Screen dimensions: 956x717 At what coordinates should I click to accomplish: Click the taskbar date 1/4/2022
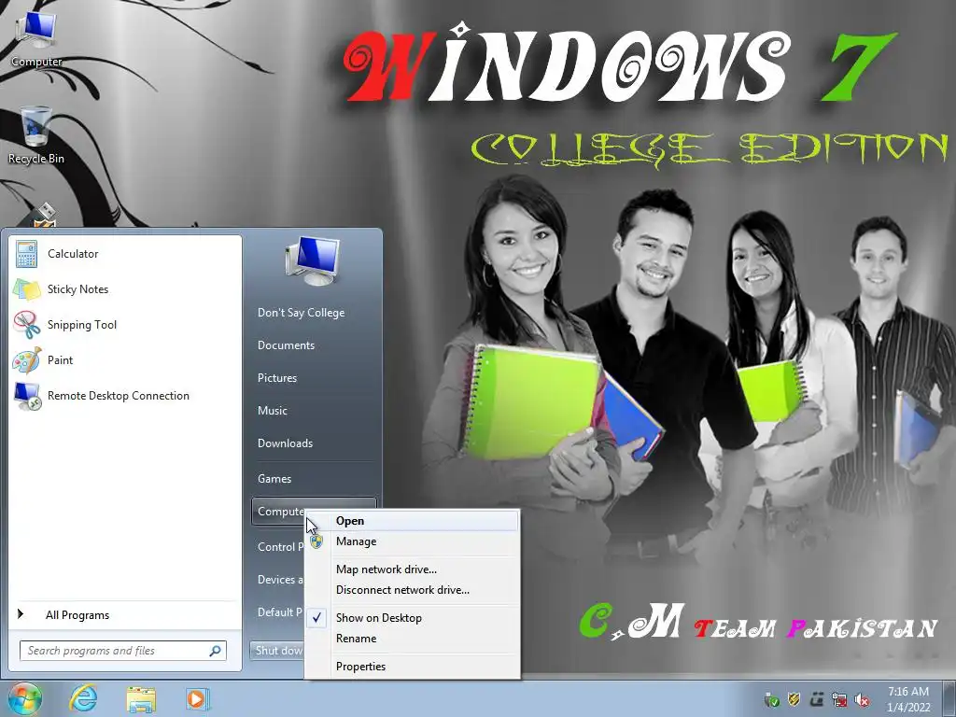[908, 708]
